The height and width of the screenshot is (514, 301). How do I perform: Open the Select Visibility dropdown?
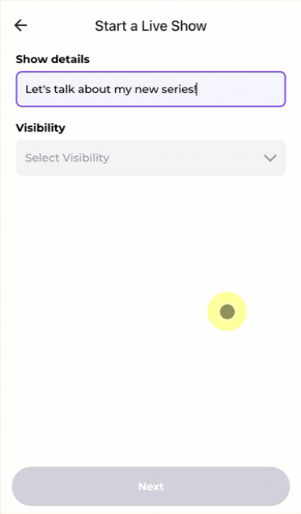(150, 158)
